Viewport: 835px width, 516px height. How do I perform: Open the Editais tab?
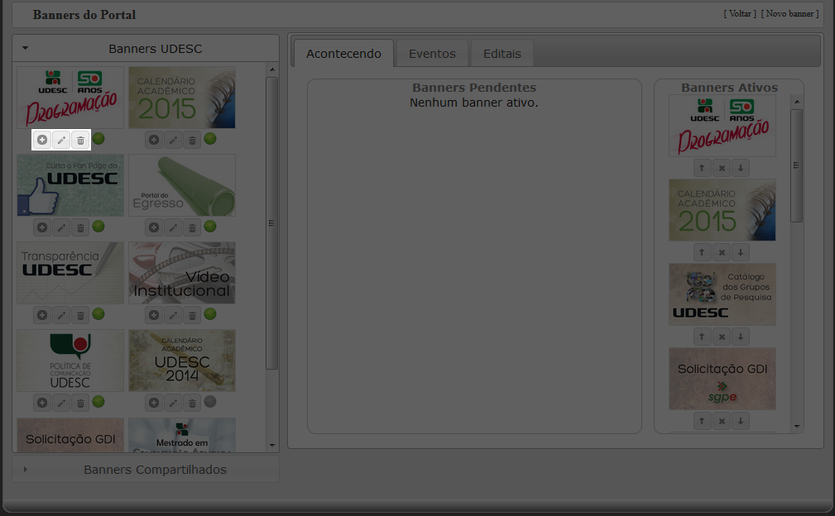click(x=502, y=54)
